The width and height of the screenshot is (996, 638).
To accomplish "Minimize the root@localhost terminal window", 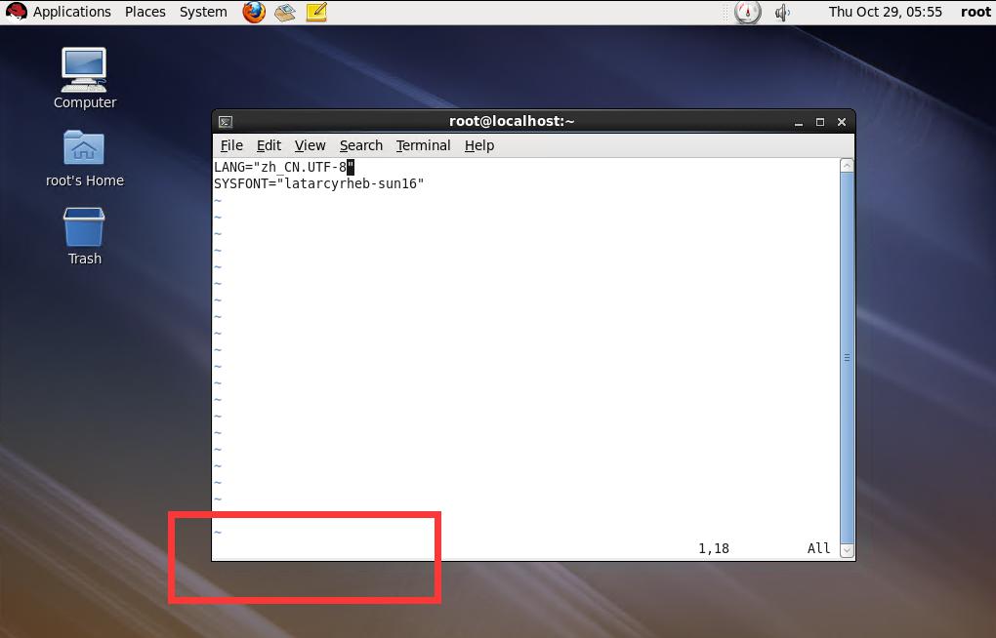I will [x=799, y=122].
